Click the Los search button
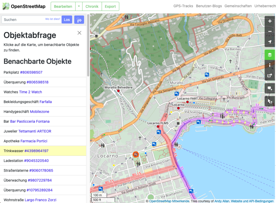Screen dimensions: 276x203 tap(67, 20)
